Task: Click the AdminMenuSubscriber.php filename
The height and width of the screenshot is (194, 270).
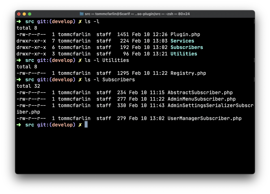Action: 201,99
